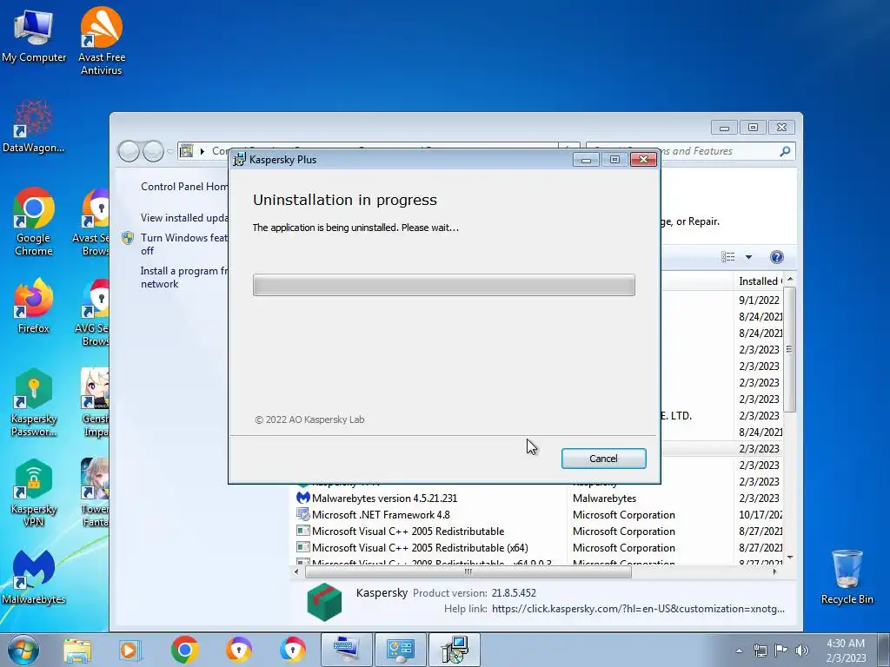Sort by the Installed On column

click(758, 281)
